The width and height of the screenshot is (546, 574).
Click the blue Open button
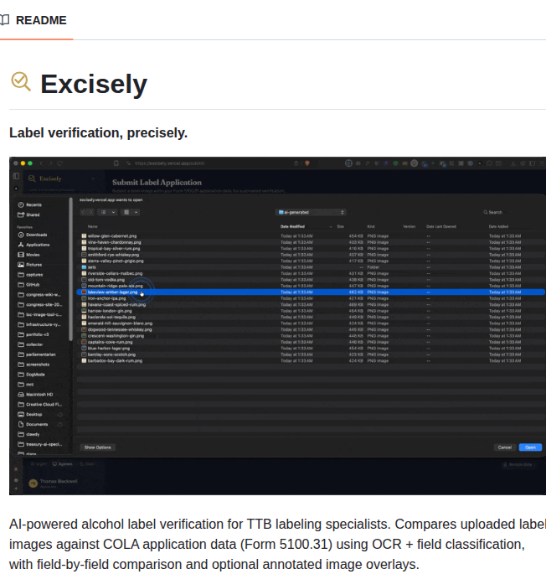[x=530, y=447]
